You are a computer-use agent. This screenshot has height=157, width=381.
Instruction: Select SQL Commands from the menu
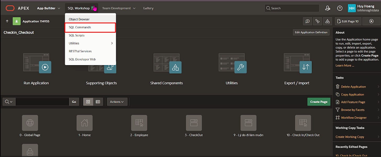click(x=90, y=27)
